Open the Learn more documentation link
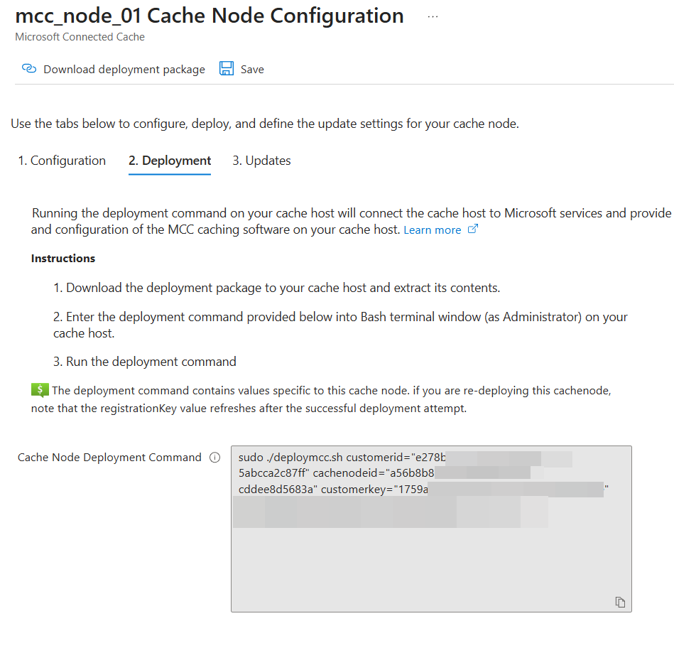The width and height of the screenshot is (674, 648). click(432, 229)
